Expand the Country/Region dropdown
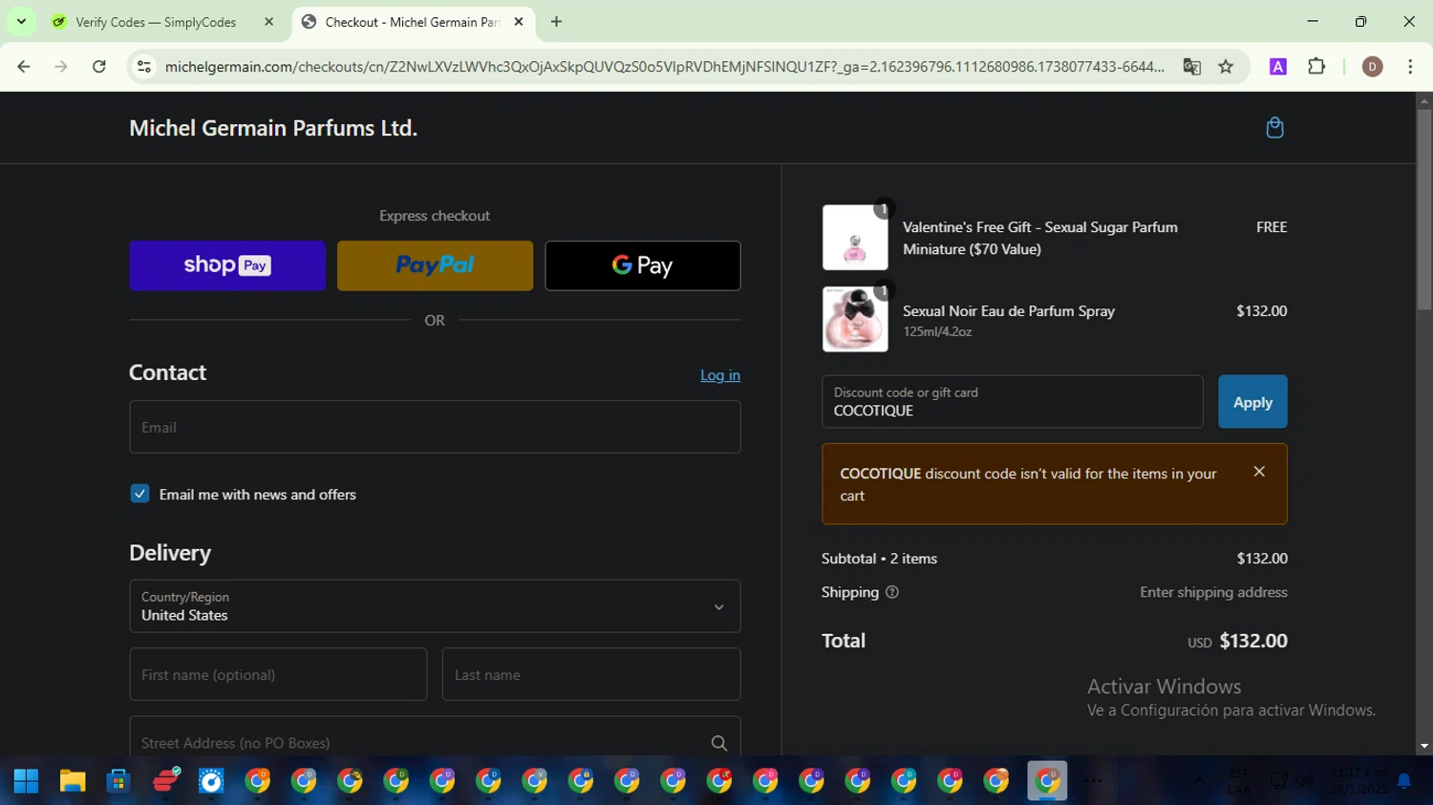Screen dimensions: 1433x805 (x=435, y=606)
